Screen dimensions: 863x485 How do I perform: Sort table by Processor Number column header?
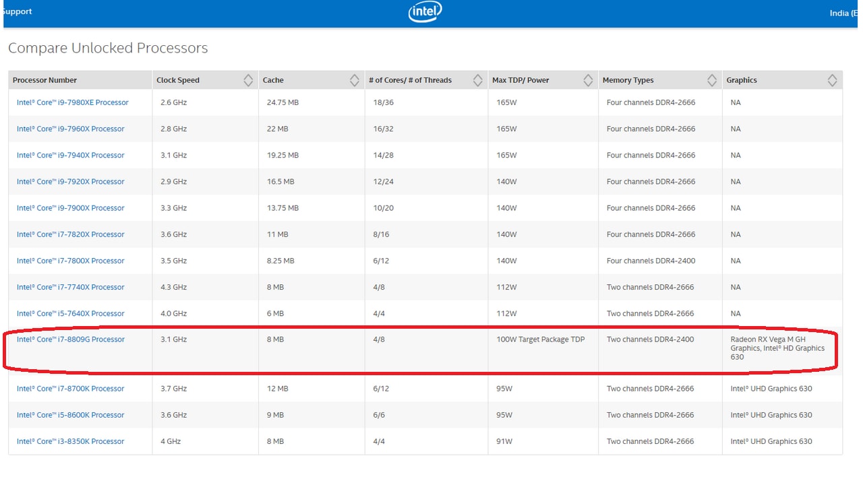click(x=44, y=80)
